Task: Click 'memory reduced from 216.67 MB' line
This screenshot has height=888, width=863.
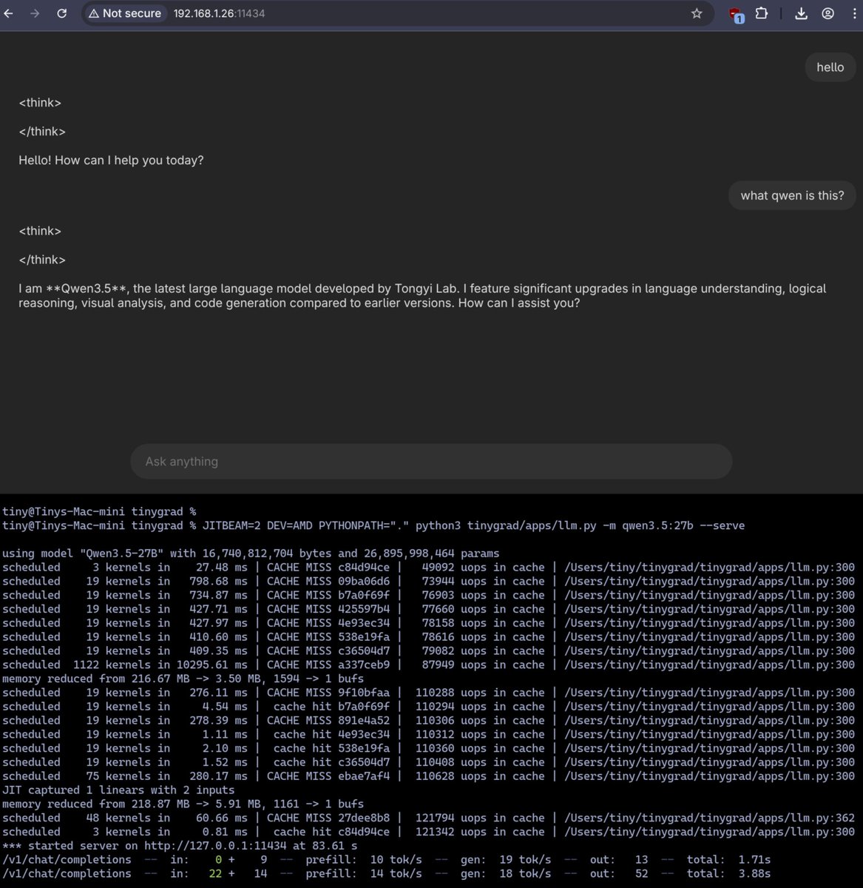Action: pos(183,679)
